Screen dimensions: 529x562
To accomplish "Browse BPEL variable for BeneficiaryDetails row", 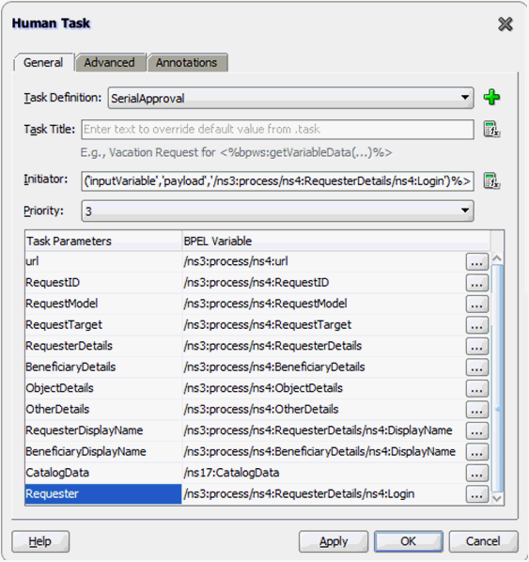I will point(476,367).
